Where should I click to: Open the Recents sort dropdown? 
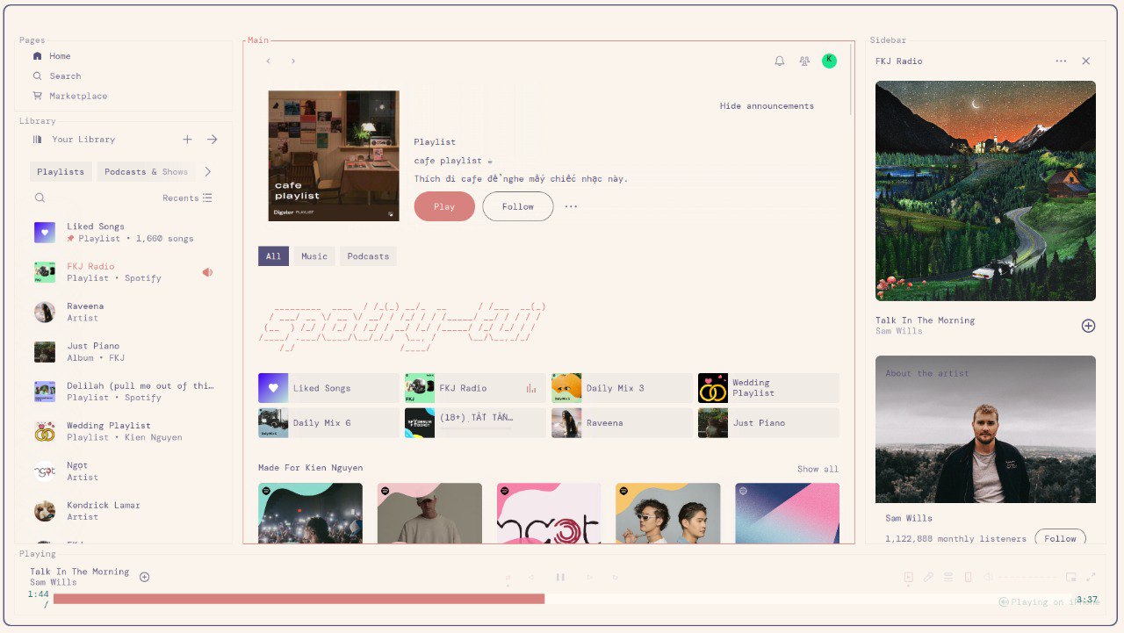[187, 198]
